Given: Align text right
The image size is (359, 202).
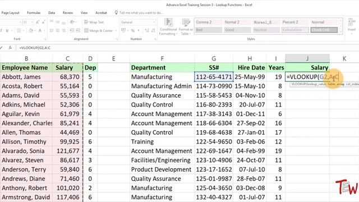Looking at the screenshot, I should point(63,30).
